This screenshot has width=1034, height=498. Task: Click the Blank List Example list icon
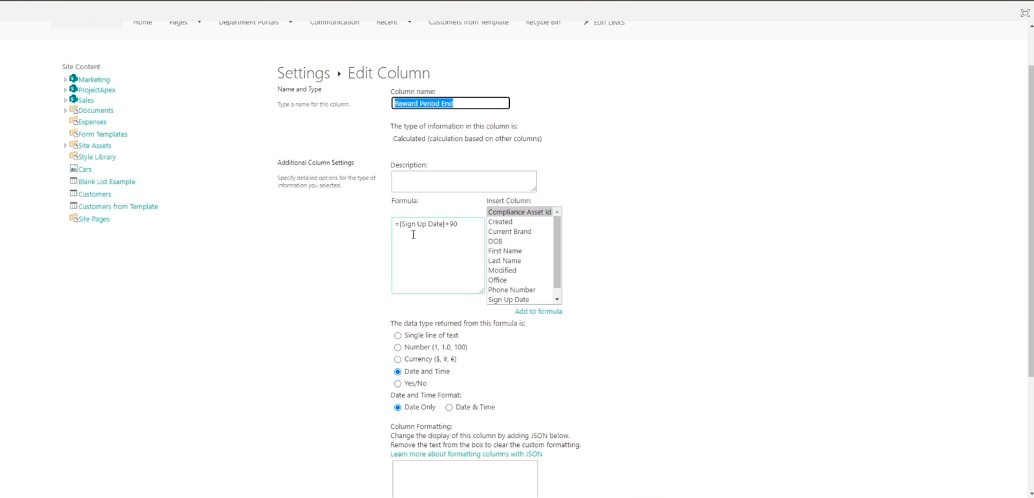74,181
